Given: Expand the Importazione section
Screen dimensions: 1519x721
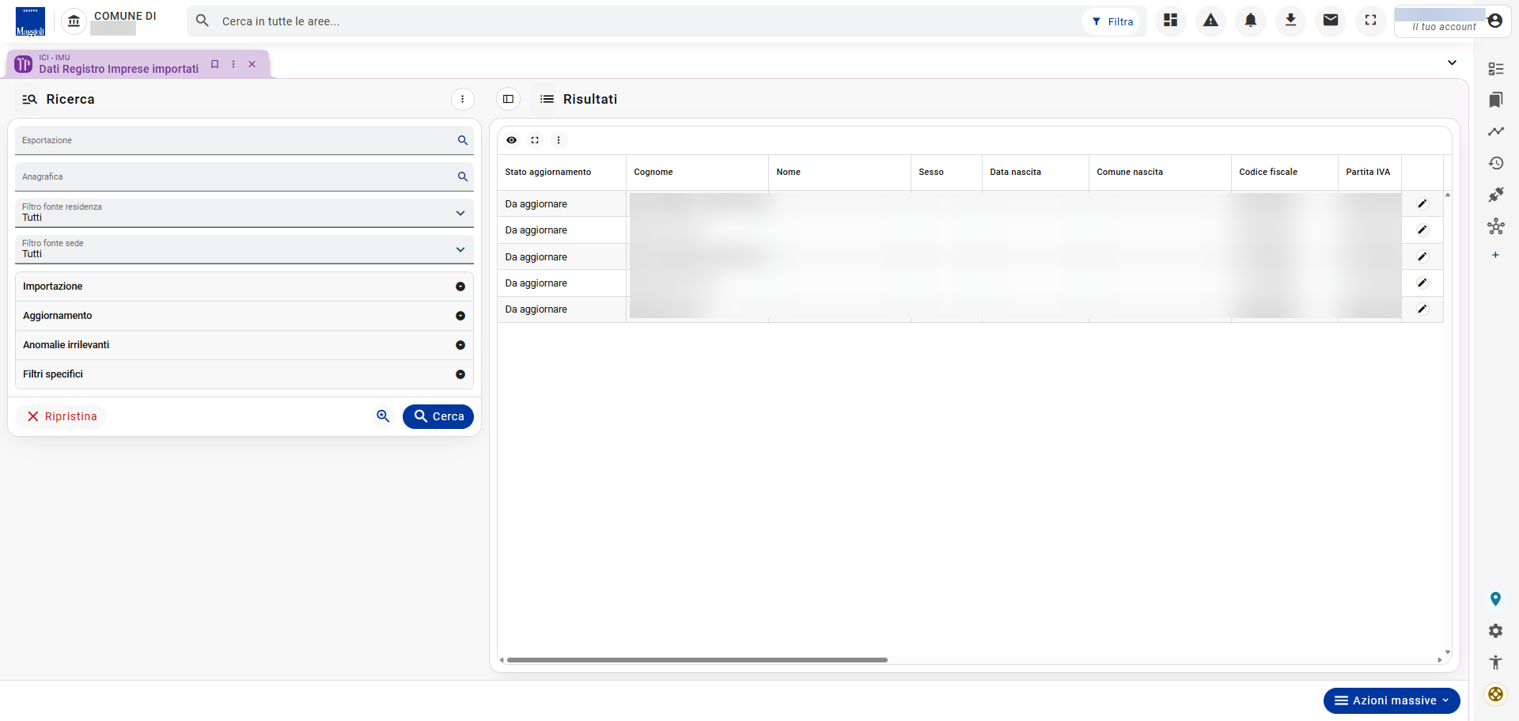Looking at the screenshot, I should 244,287.
